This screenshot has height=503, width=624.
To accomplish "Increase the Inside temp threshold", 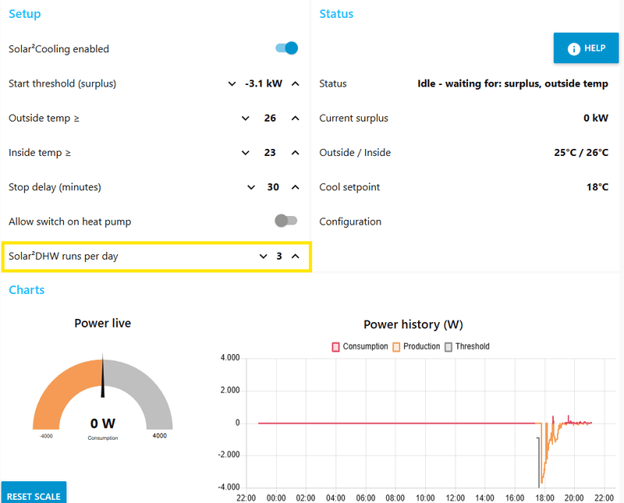I will tap(296, 153).
